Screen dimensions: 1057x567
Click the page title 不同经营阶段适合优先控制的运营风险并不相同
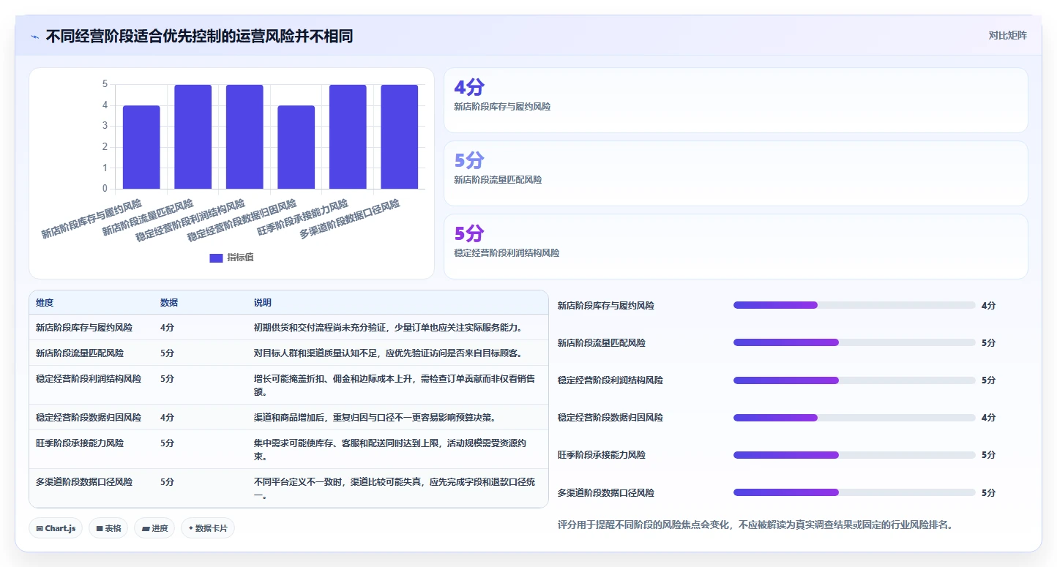199,36
